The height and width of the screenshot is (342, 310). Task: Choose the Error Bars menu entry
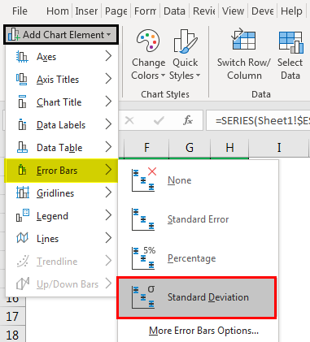[62, 171]
